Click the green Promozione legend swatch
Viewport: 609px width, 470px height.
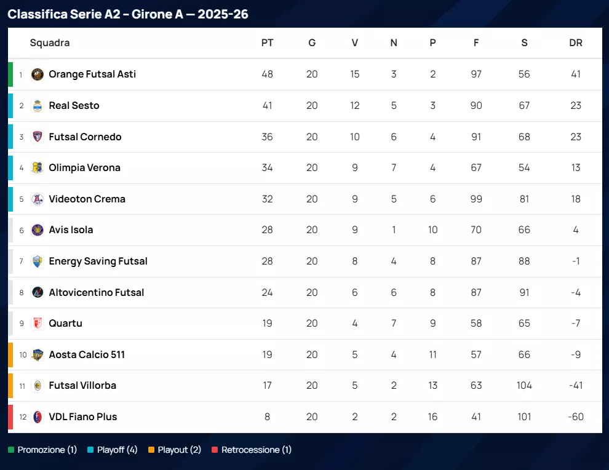pyautogui.click(x=11, y=450)
